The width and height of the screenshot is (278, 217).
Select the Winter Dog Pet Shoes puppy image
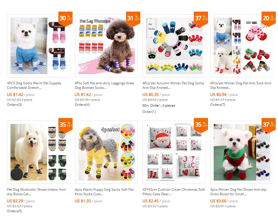[x=242, y=152]
